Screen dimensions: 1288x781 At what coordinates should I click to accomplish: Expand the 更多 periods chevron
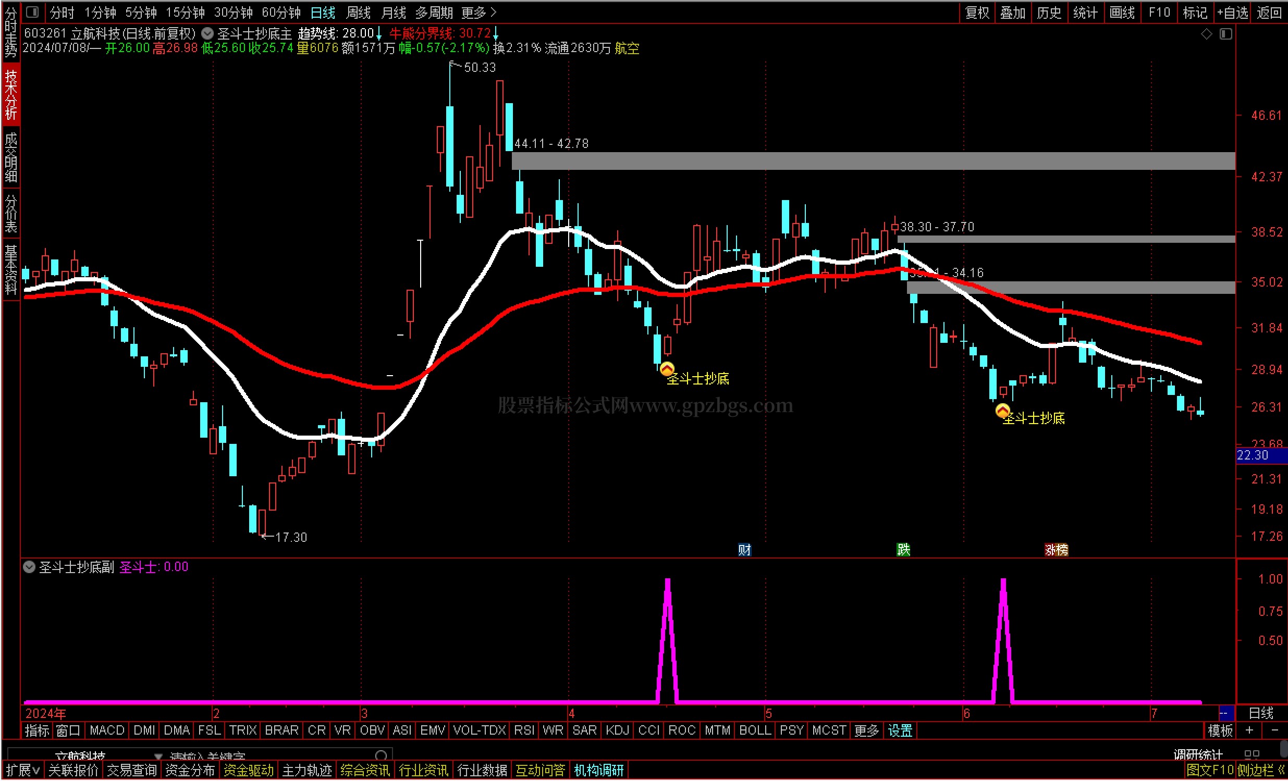click(494, 13)
